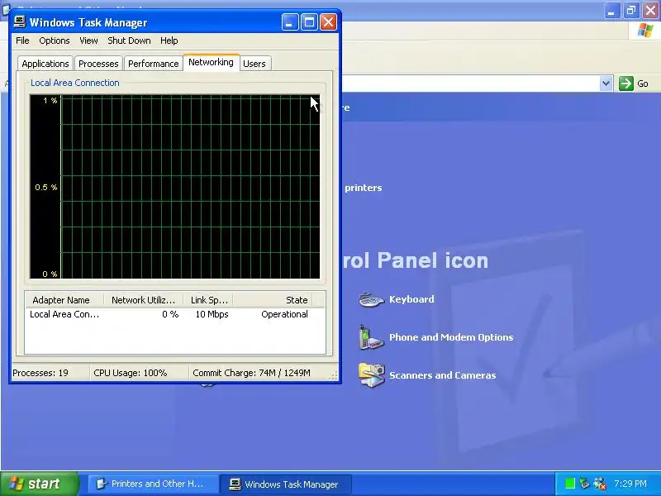
Task: Click the green Go arrow button
Action: point(626,83)
